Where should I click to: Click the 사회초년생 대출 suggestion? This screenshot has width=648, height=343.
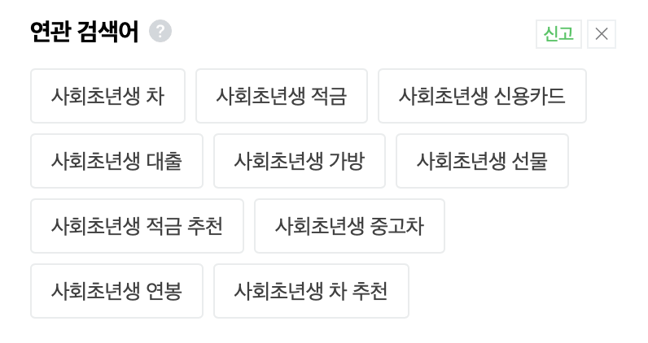[116, 161]
